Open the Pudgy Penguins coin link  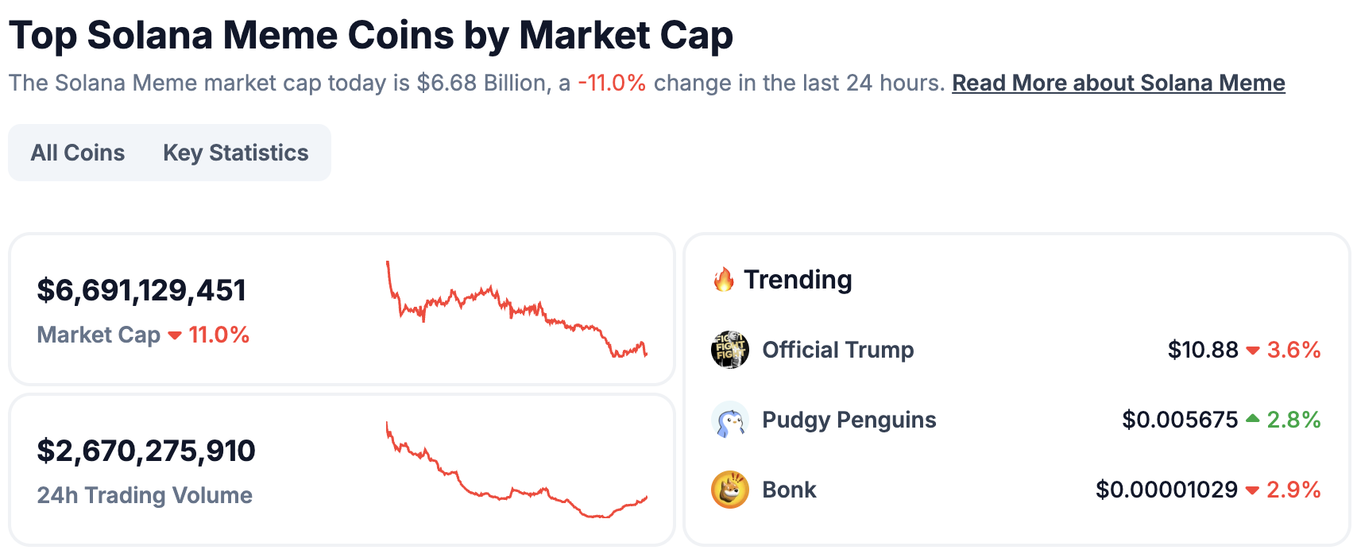click(849, 420)
